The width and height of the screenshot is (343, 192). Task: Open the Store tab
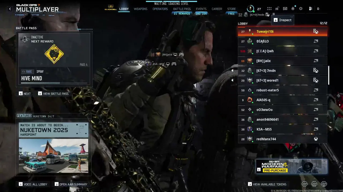(232, 9)
